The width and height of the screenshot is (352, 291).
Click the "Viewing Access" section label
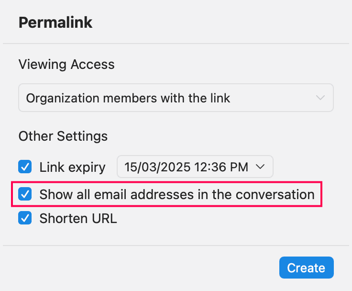pos(66,65)
